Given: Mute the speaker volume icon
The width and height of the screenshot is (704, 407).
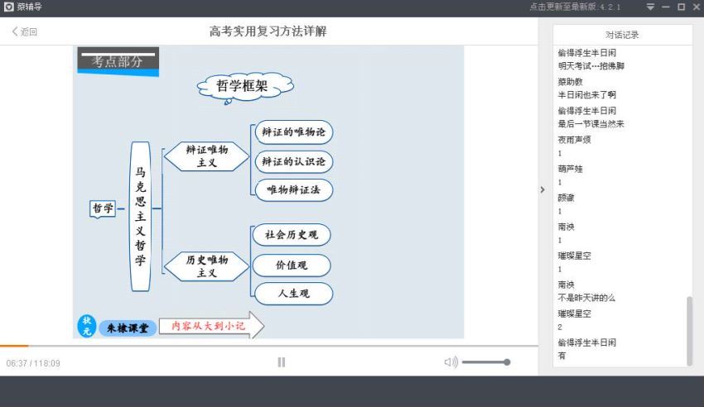Looking at the screenshot, I should [x=451, y=362].
